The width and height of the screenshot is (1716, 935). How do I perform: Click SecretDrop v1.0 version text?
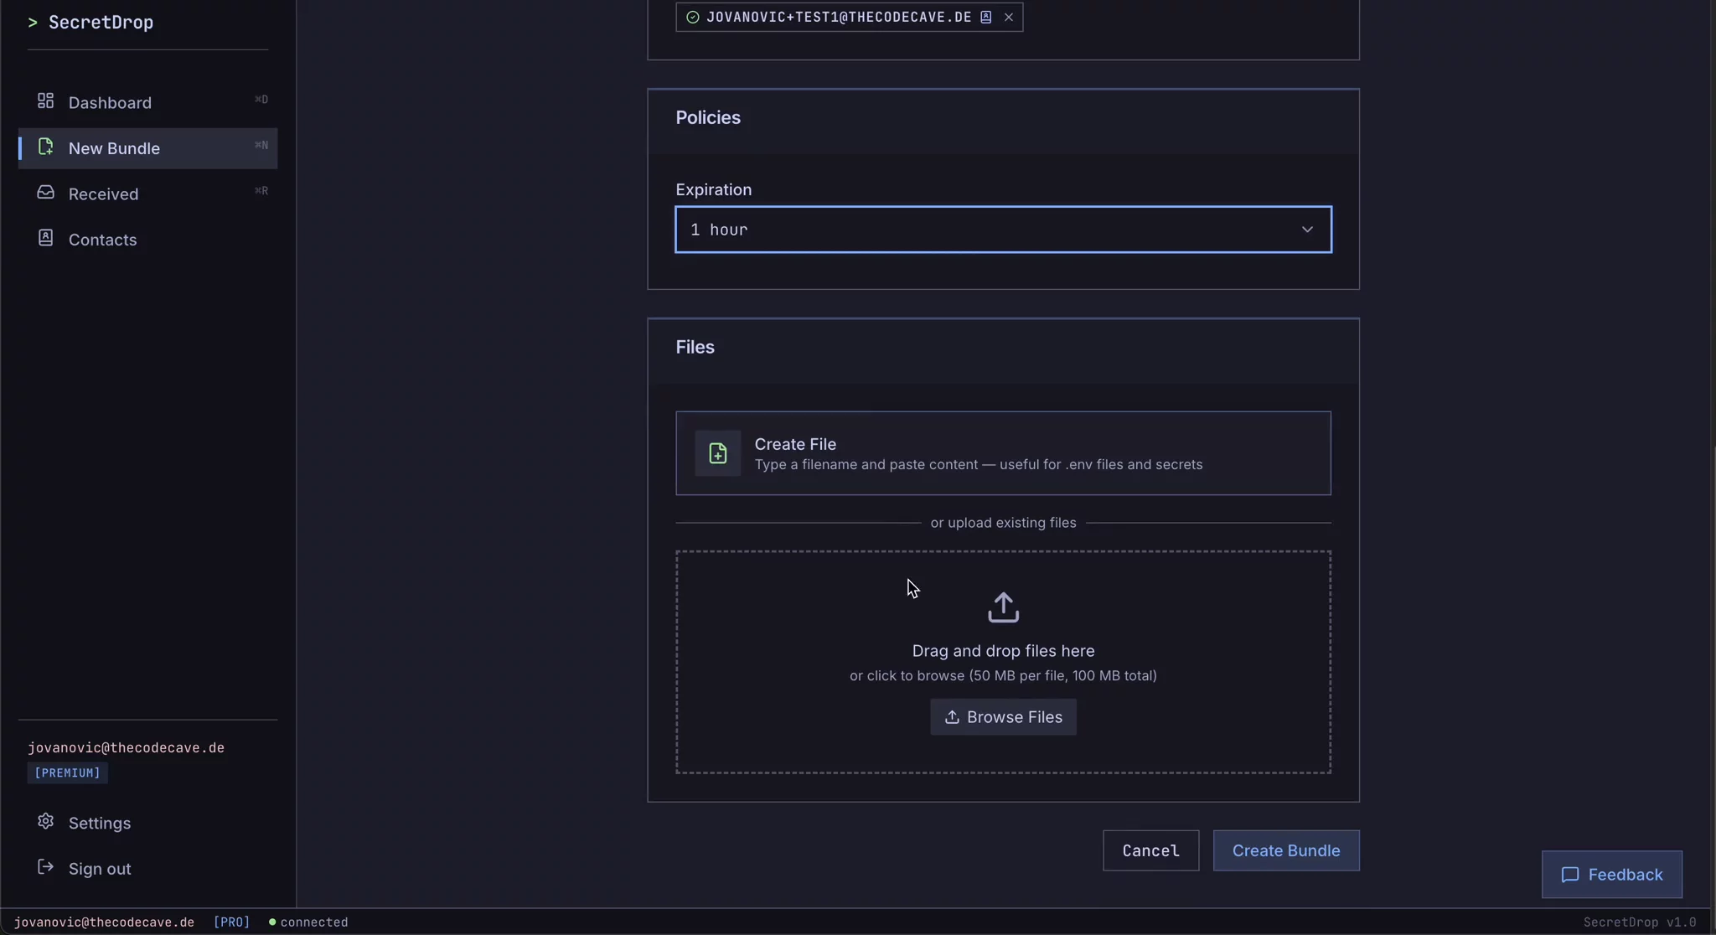coord(1639,922)
